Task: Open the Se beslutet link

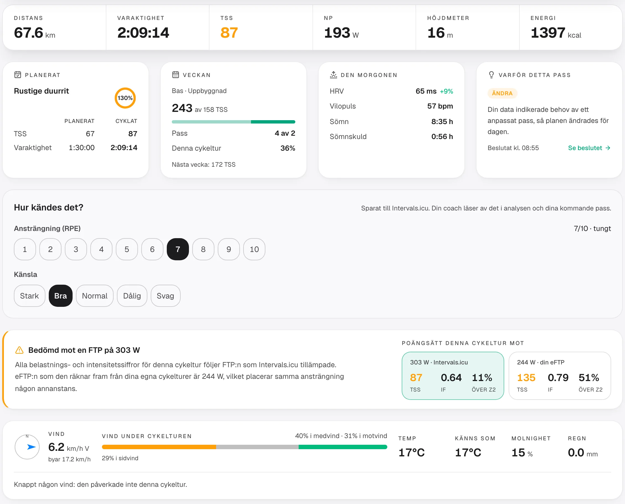Action: pyautogui.click(x=589, y=148)
